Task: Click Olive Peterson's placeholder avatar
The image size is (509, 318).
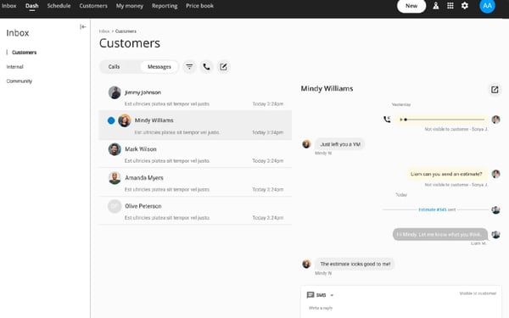Action: 115,206
